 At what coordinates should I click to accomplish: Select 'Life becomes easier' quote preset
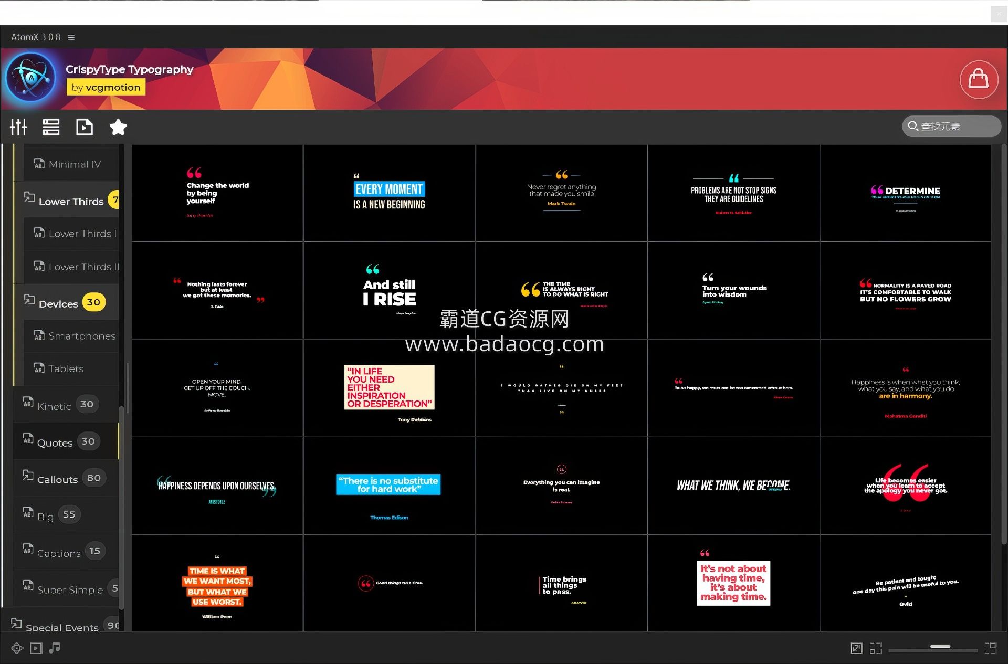(906, 486)
